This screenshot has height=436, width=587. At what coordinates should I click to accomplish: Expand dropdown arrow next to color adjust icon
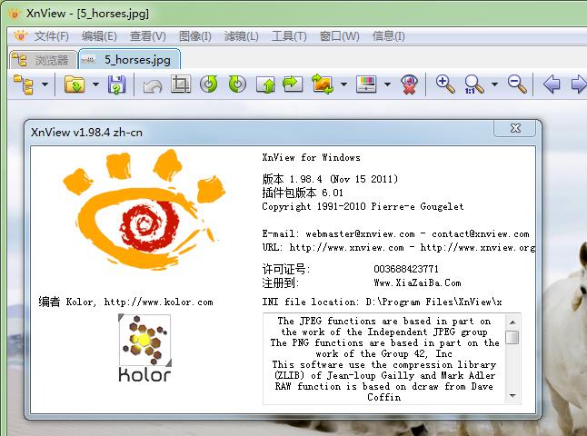387,85
